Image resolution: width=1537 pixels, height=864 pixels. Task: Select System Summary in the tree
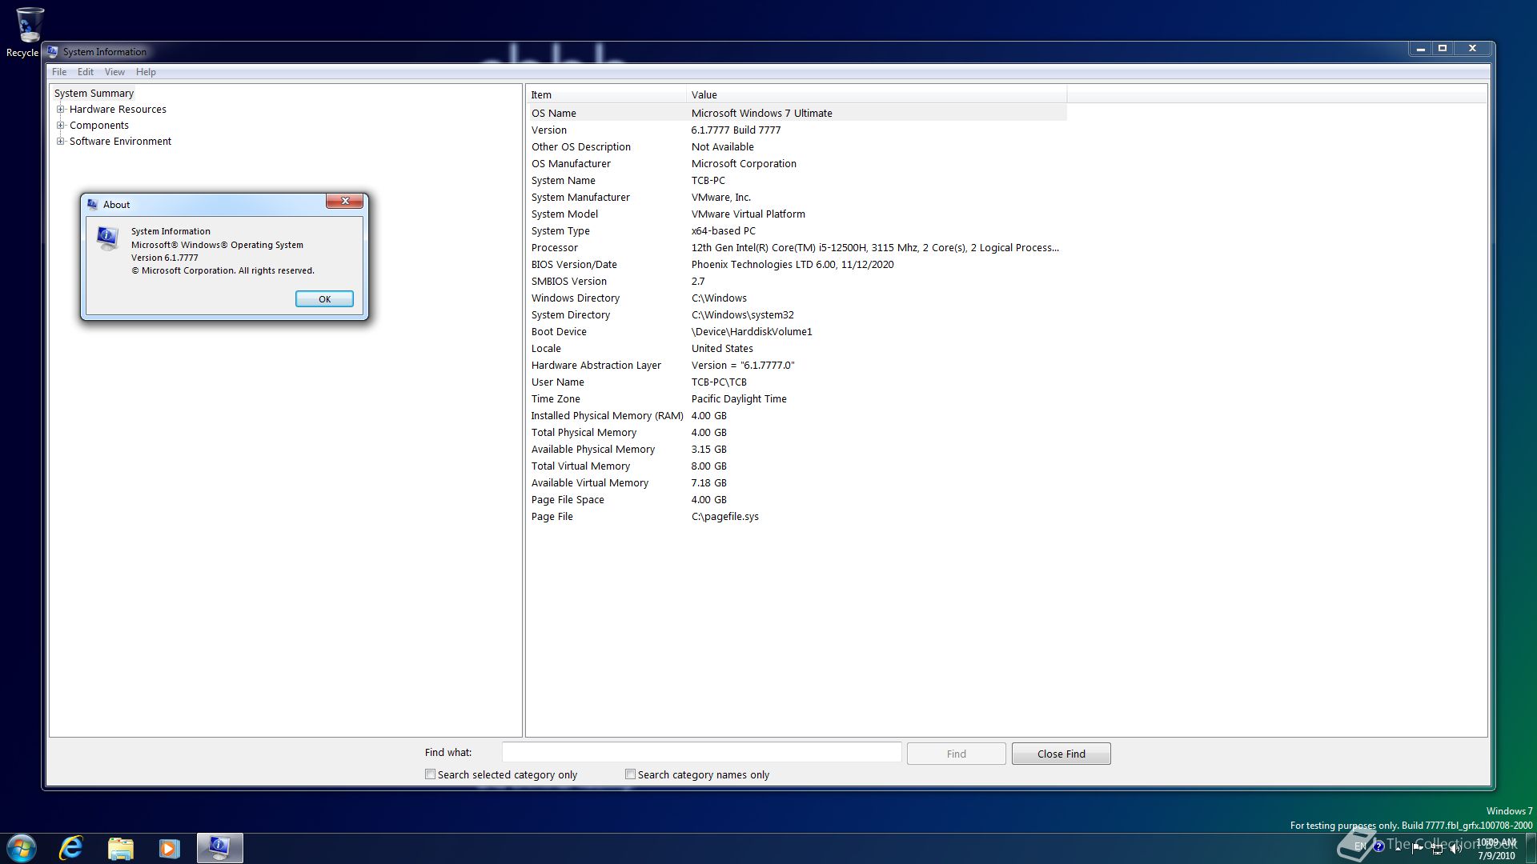tap(94, 94)
